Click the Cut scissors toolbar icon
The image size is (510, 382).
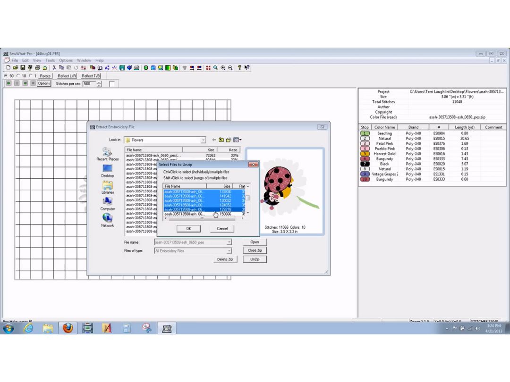[x=54, y=67]
